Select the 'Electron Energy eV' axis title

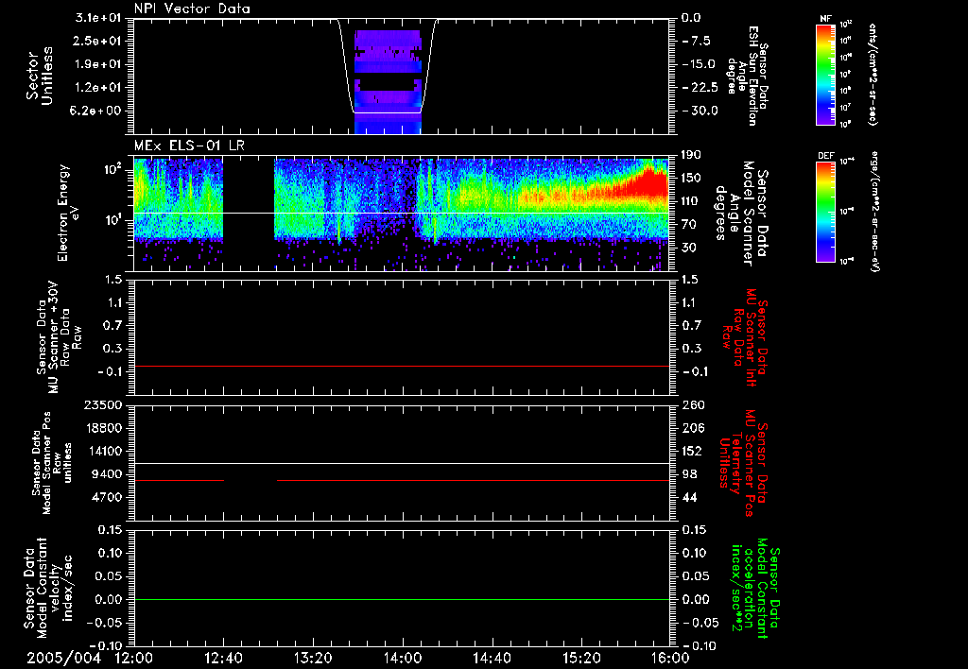[69, 213]
